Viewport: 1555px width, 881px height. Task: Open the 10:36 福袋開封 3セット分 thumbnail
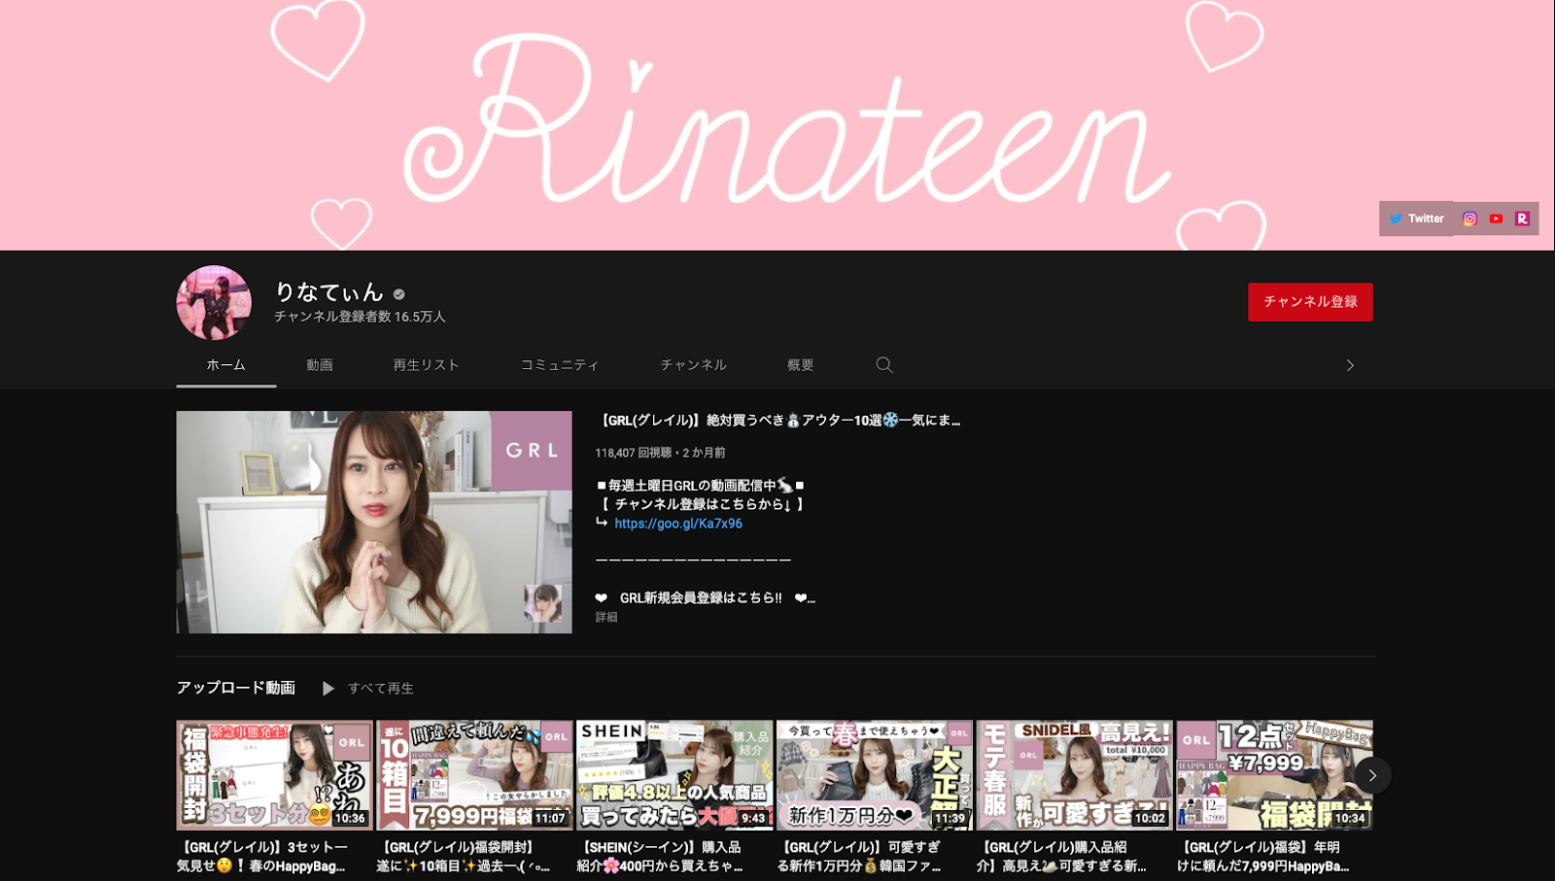(274, 775)
